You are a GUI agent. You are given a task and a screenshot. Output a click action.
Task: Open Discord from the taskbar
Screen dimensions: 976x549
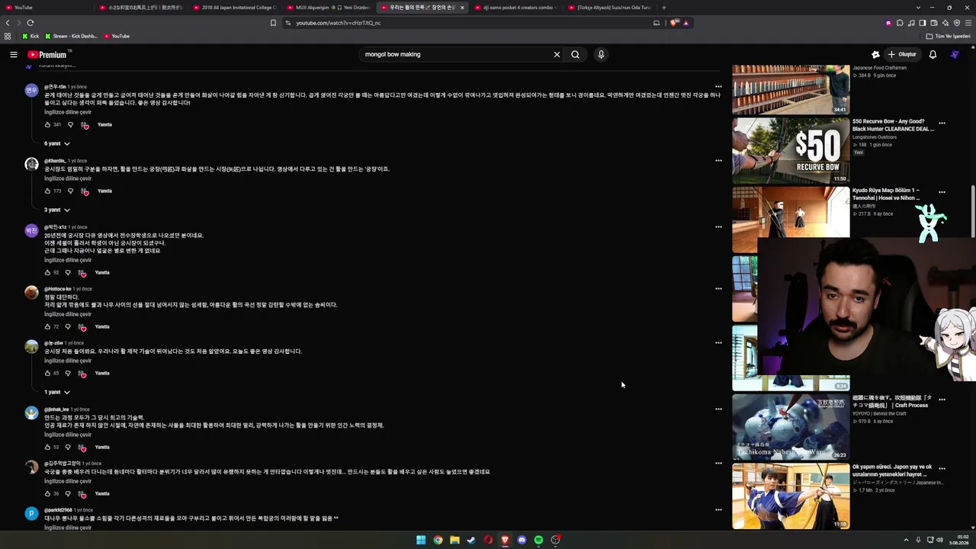522,540
